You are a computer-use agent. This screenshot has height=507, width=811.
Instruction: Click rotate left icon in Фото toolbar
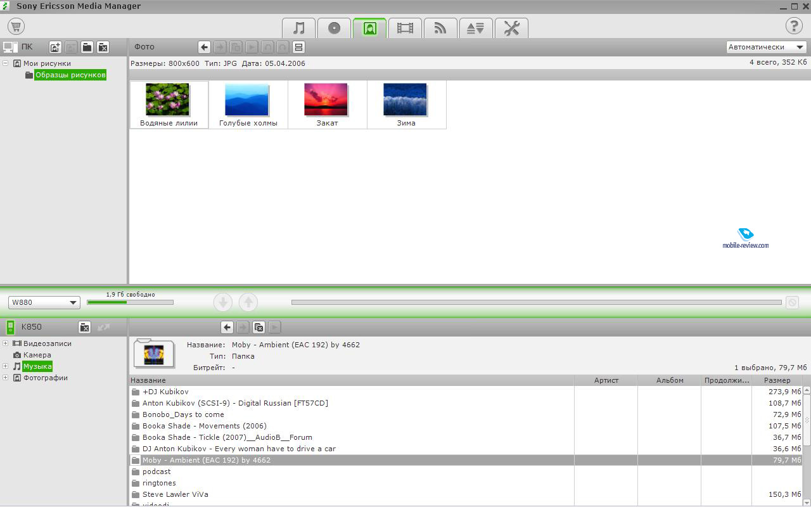coord(267,47)
